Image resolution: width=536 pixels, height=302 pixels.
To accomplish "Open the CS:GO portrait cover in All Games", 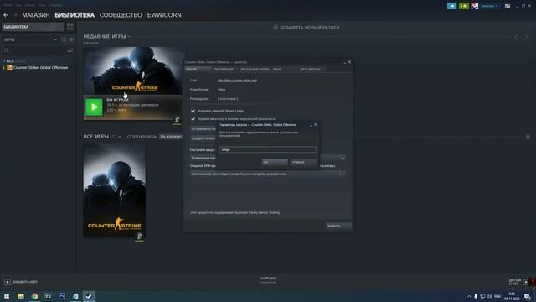I will point(115,191).
